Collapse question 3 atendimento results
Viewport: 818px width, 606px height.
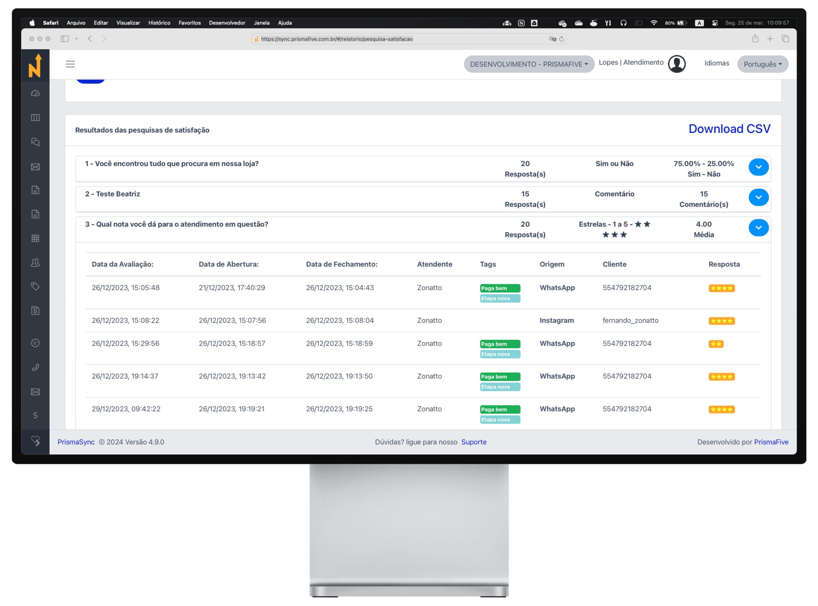(x=758, y=228)
